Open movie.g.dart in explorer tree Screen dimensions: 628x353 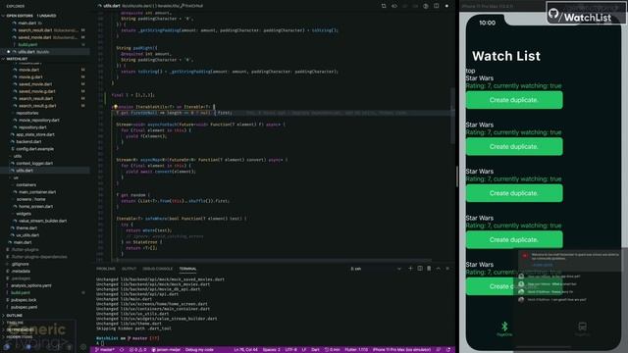[30, 76]
